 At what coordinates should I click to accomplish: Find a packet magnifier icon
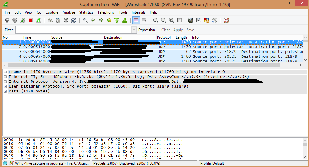pyautogui.click(x=85, y=20)
